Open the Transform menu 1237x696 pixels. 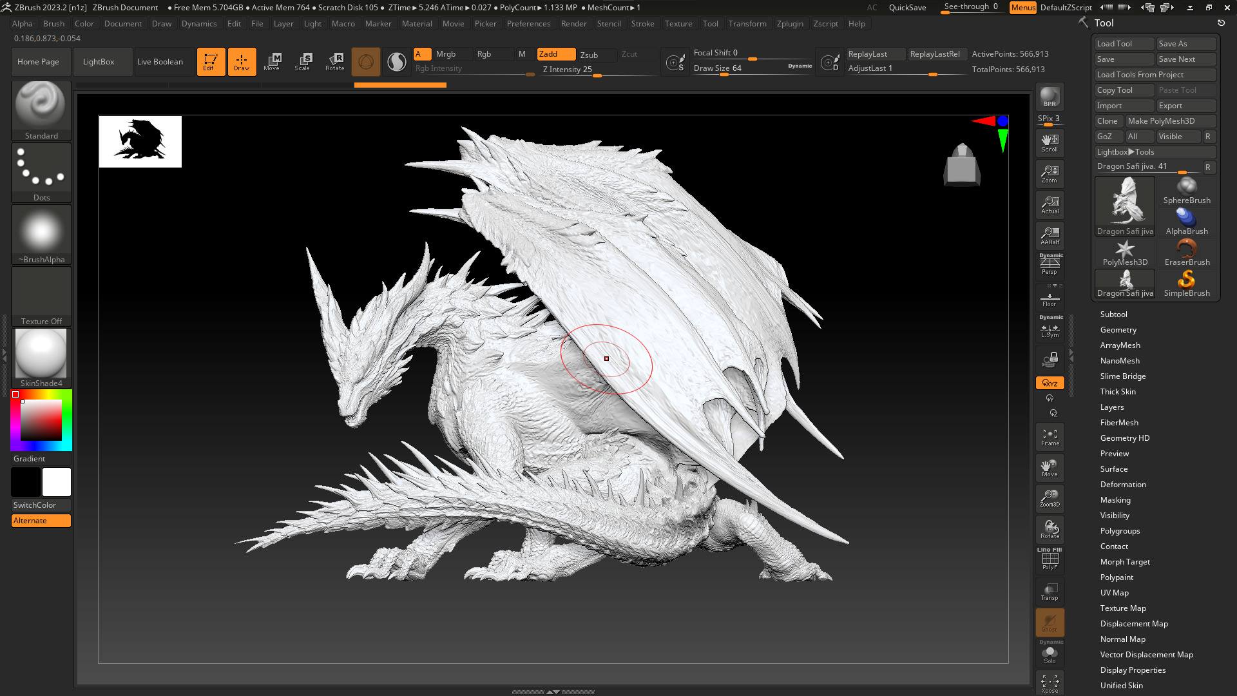[x=747, y=24]
